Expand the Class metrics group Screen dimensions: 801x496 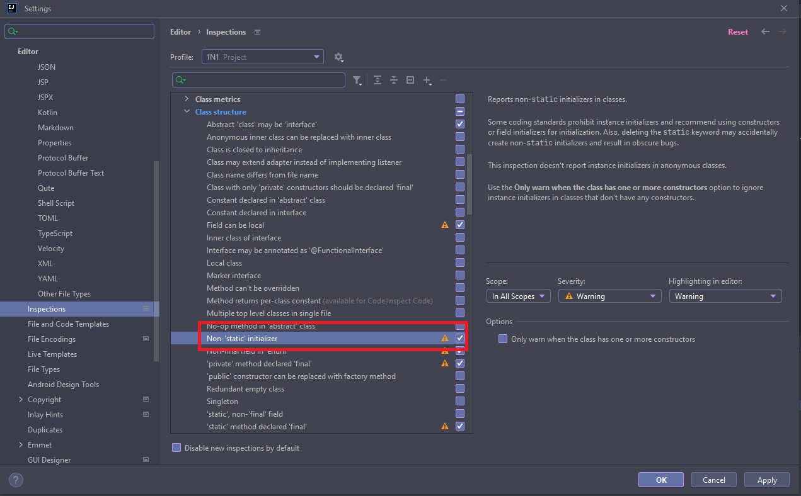tap(187, 99)
